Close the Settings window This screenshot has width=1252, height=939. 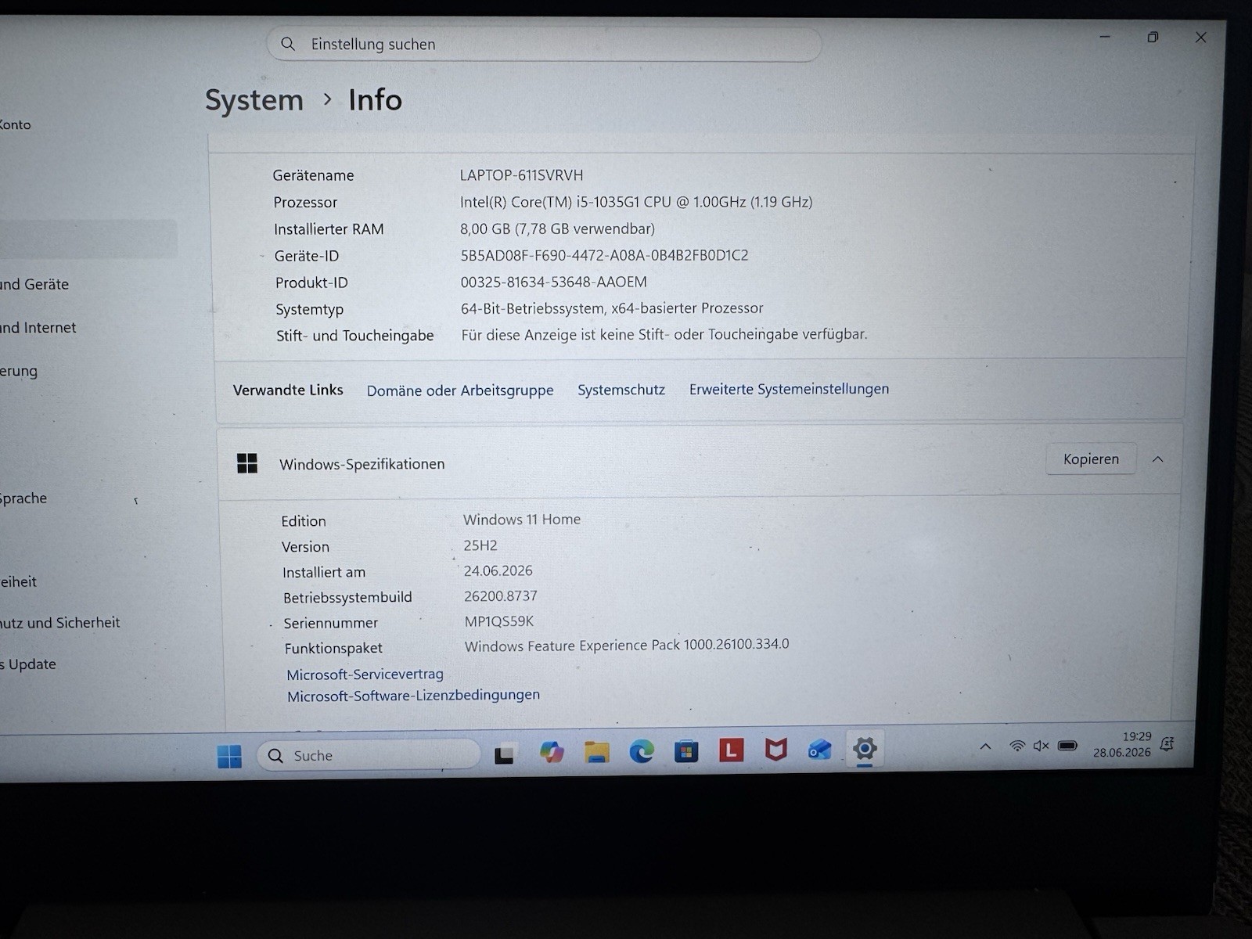1200,38
